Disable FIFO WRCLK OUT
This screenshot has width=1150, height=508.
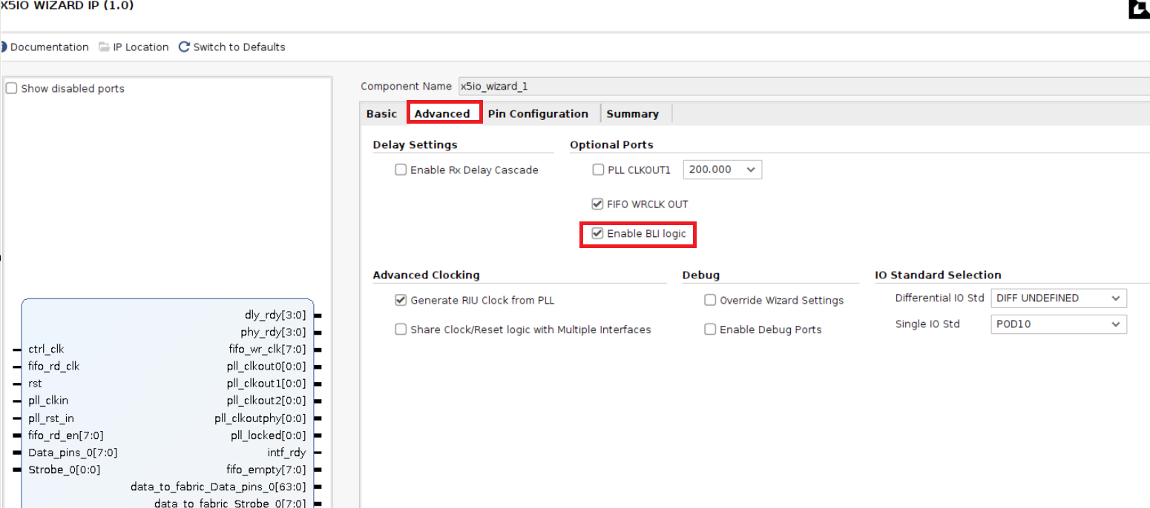(x=598, y=204)
